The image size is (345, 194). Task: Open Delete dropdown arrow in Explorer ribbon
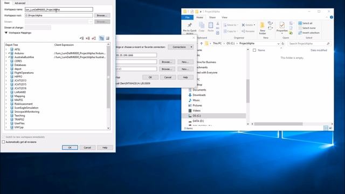coord(254,25)
